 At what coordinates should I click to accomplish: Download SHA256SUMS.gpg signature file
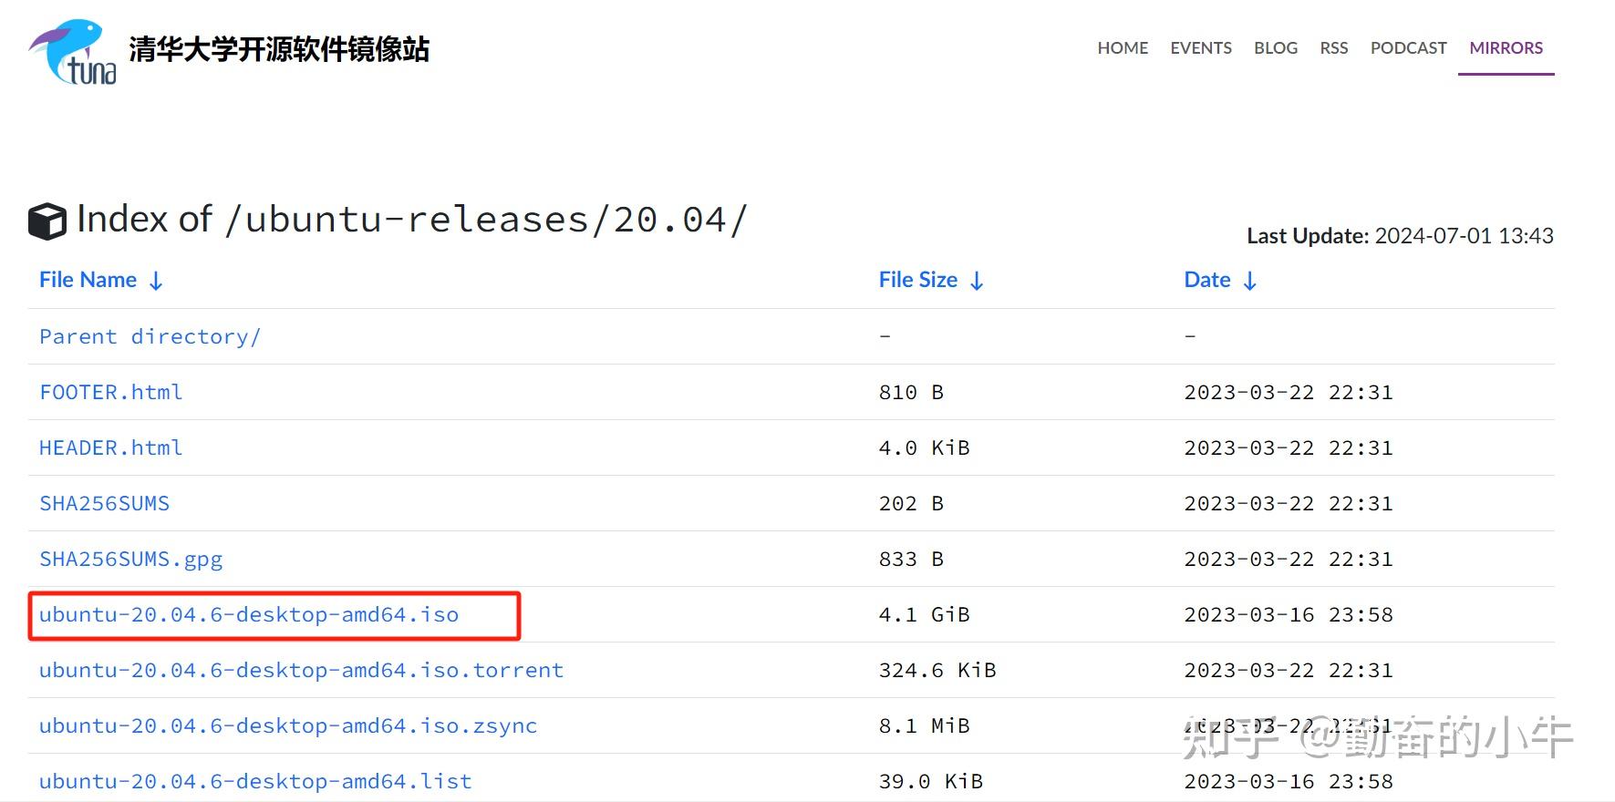[130, 559]
